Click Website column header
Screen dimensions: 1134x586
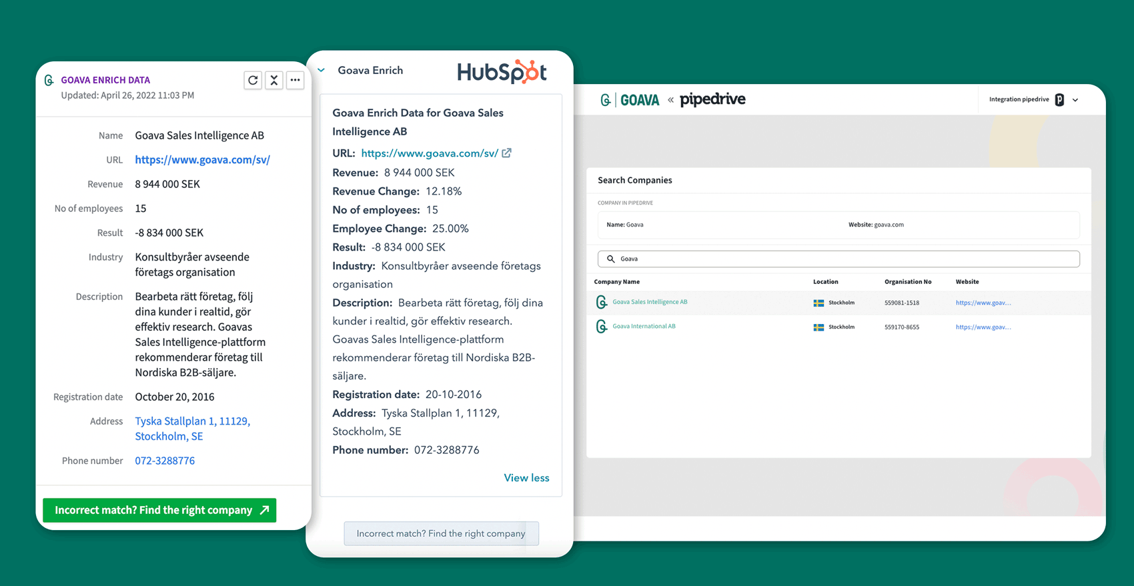click(967, 282)
